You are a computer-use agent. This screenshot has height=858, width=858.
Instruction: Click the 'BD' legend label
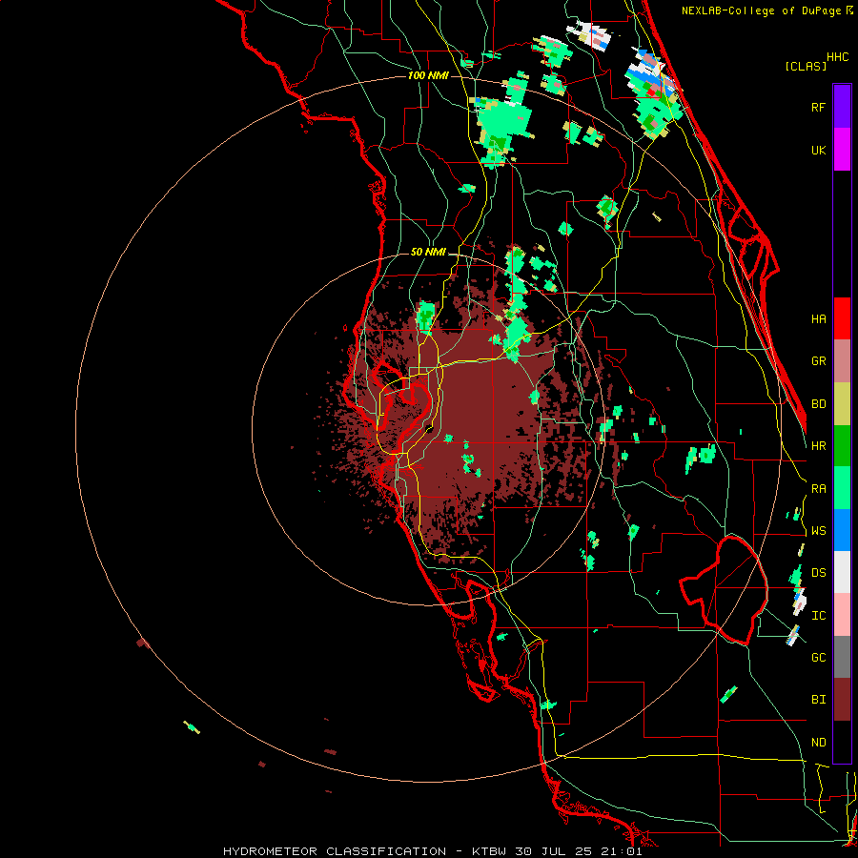pos(818,404)
